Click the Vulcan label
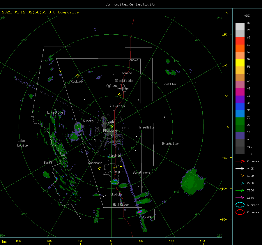The width and height of the screenshot is (262, 245). coord(148,216)
